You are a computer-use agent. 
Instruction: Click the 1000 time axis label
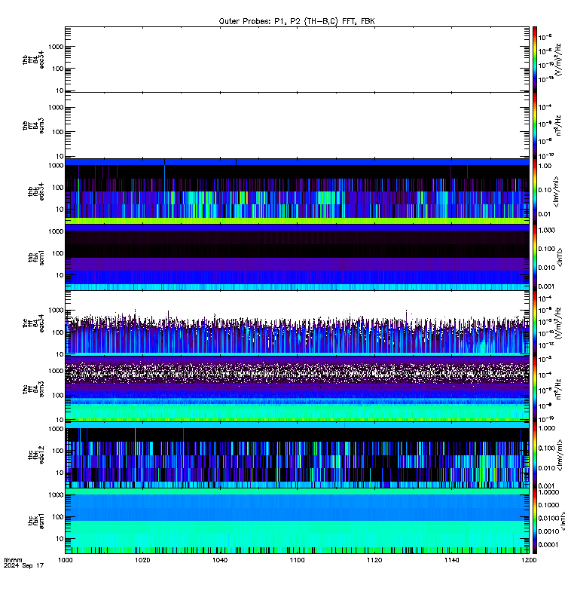66,560
